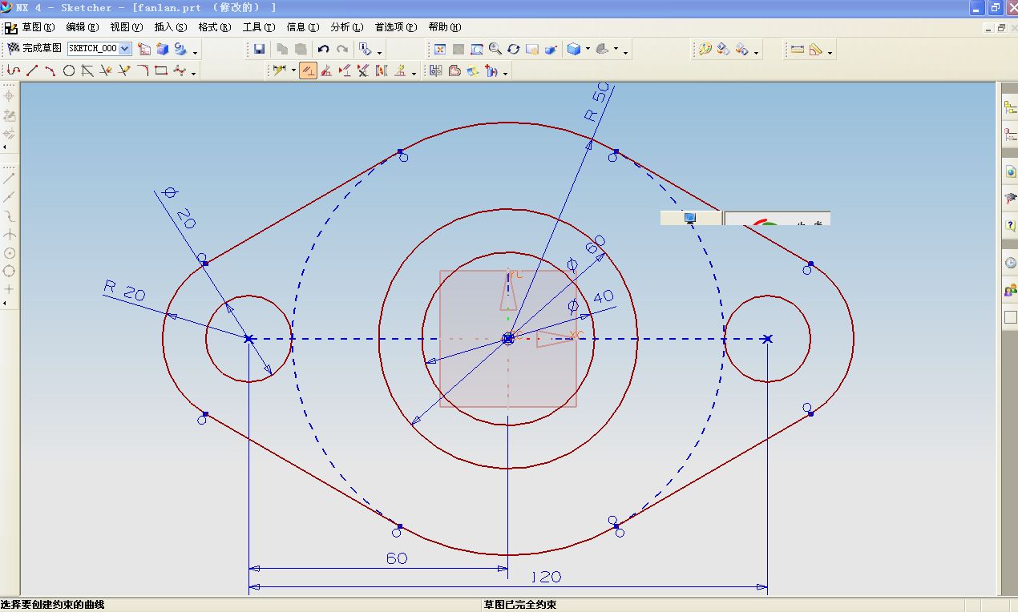Select the Derived Lines tool
This screenshot has width=1018, height=612.
tap(87, 70)
